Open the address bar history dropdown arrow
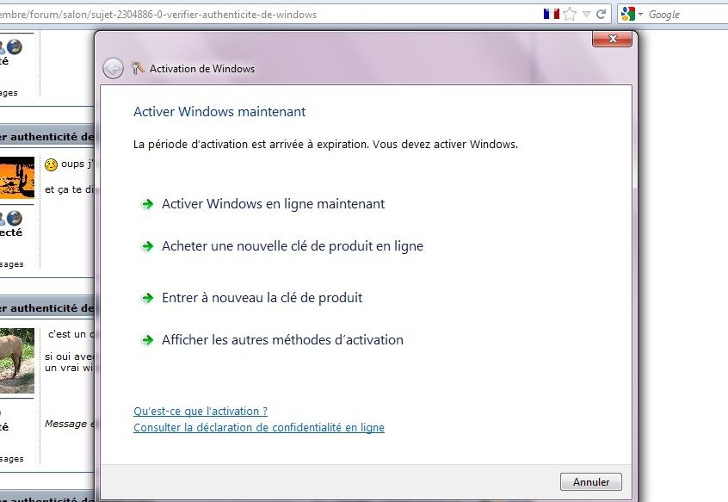The image size is (728, 502). (x=586, y=14)
